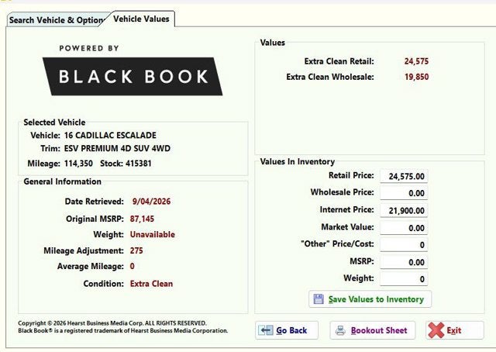Click the stock number 415381
This screenshot has height=352, width=496.
[139, 164]
